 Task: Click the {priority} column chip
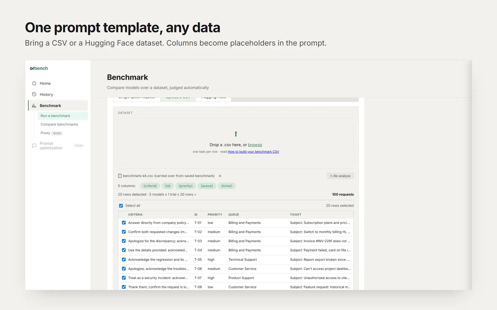pyautogui.click(x=186, y=186)
